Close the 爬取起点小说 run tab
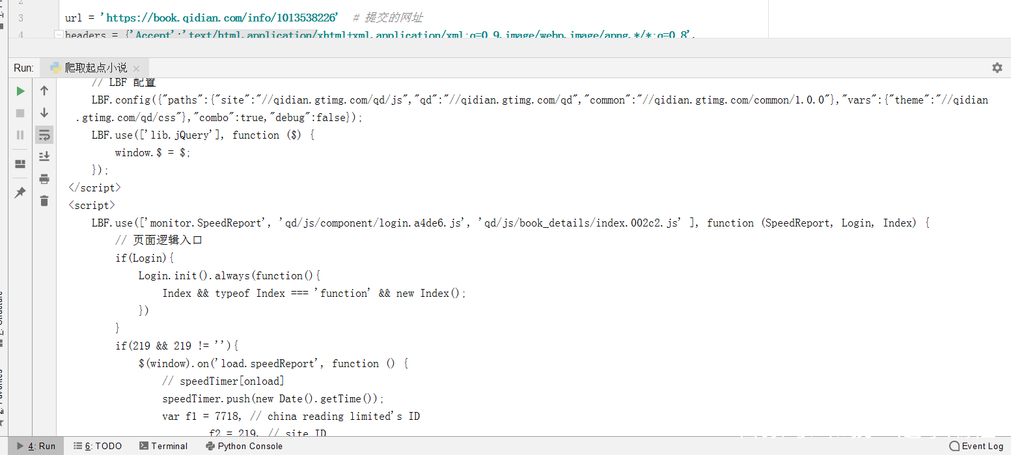The image size is (1011, 455). point(136,67)
